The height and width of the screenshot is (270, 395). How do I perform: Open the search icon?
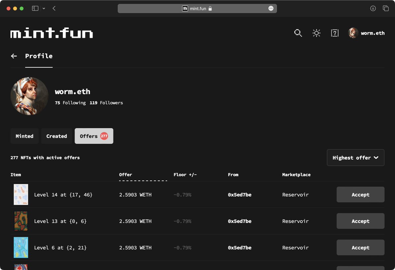pyautogui.click(x=298, y=33)
